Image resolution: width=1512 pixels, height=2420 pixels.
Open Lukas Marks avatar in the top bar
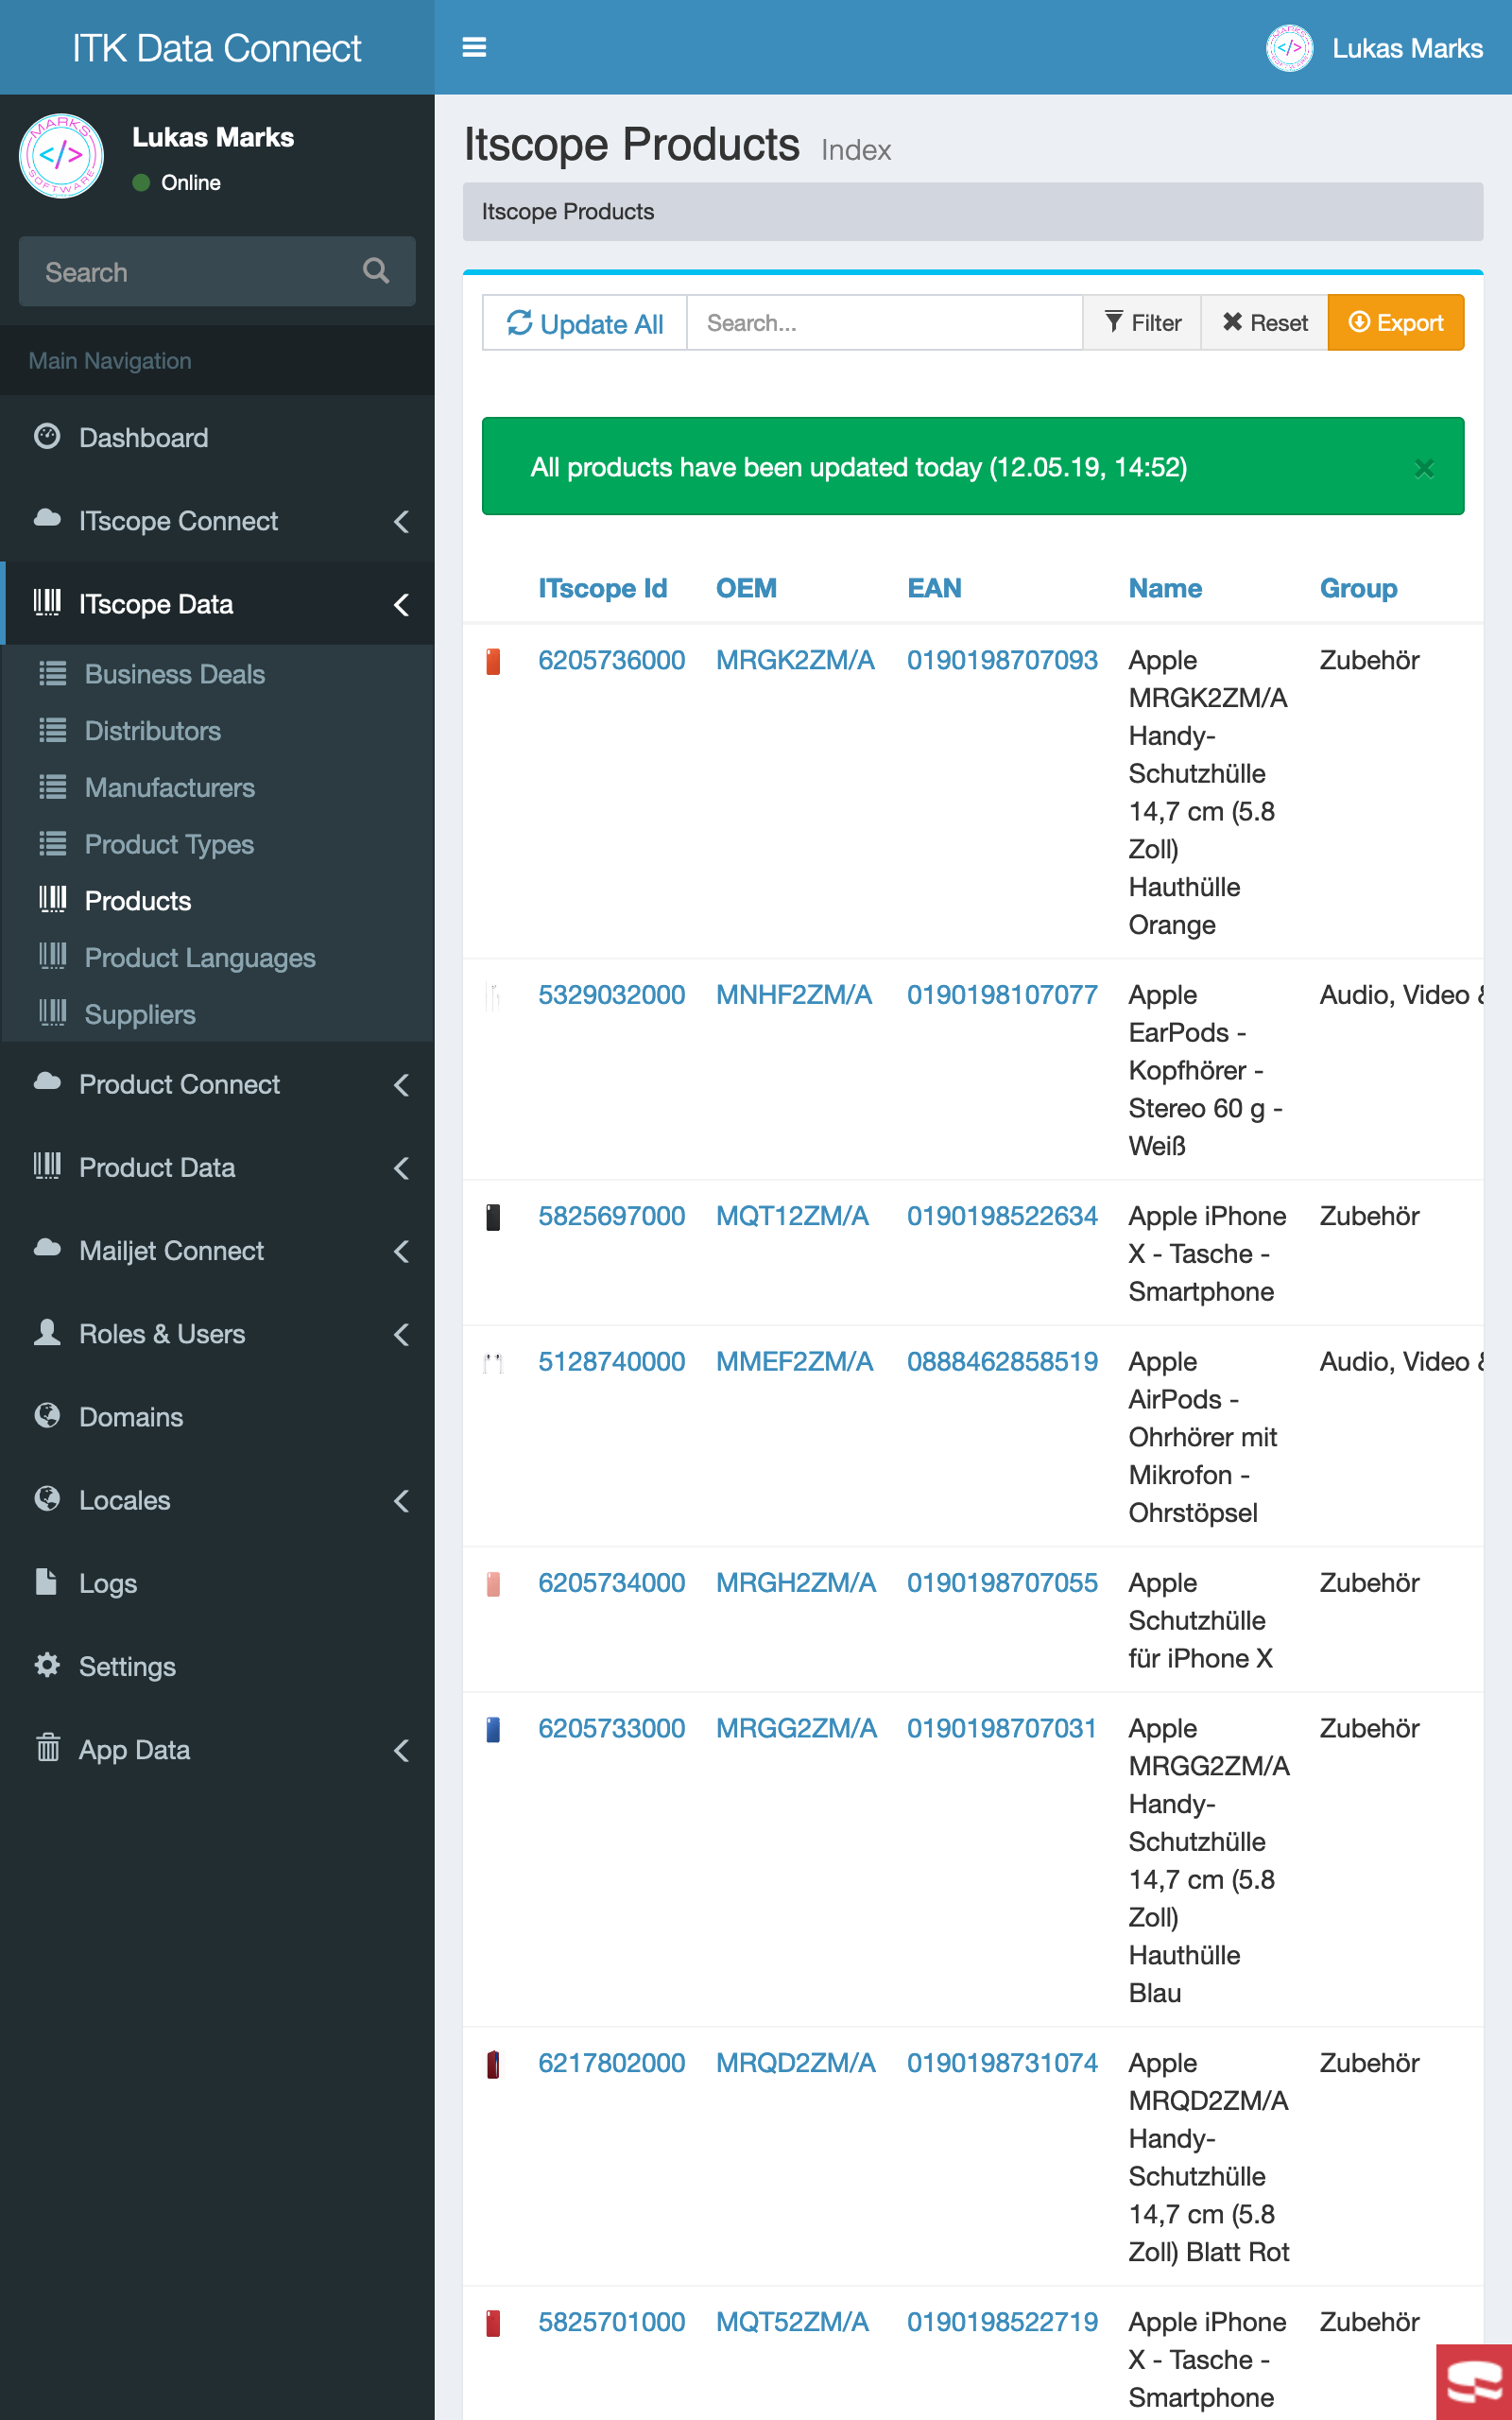(x=1289, y=47)
